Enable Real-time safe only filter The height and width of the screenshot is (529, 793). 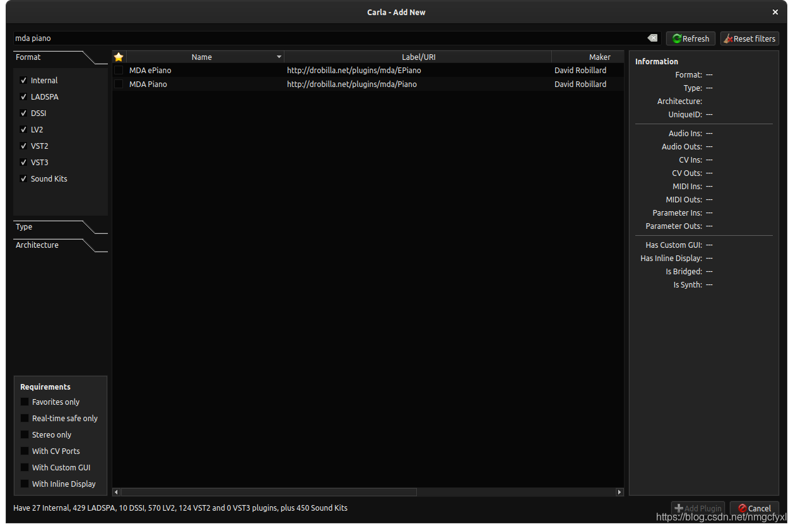pyautogui.click(x=25, y=419)
